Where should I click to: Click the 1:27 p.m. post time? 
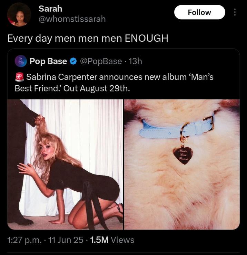pos(24,240)
